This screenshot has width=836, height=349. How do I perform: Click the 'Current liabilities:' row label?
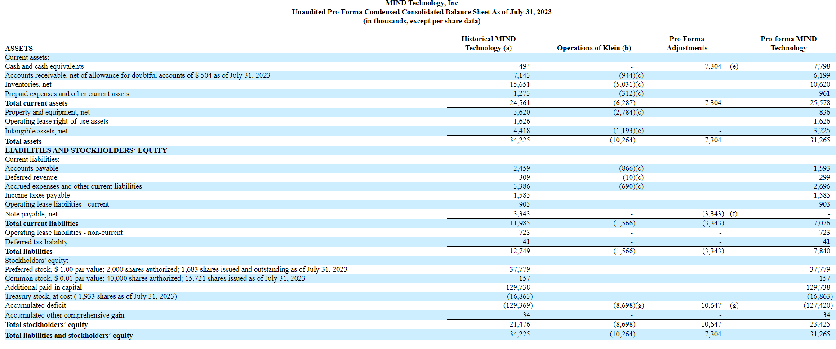click(32, 159)
